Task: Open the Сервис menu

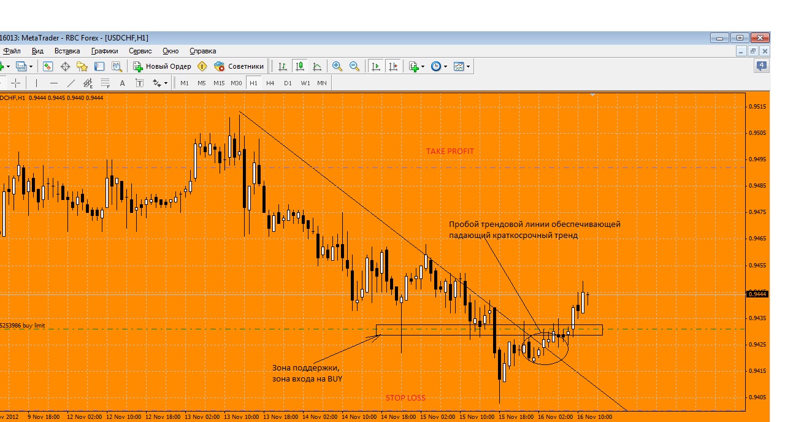Action: [x=140, y=51]
